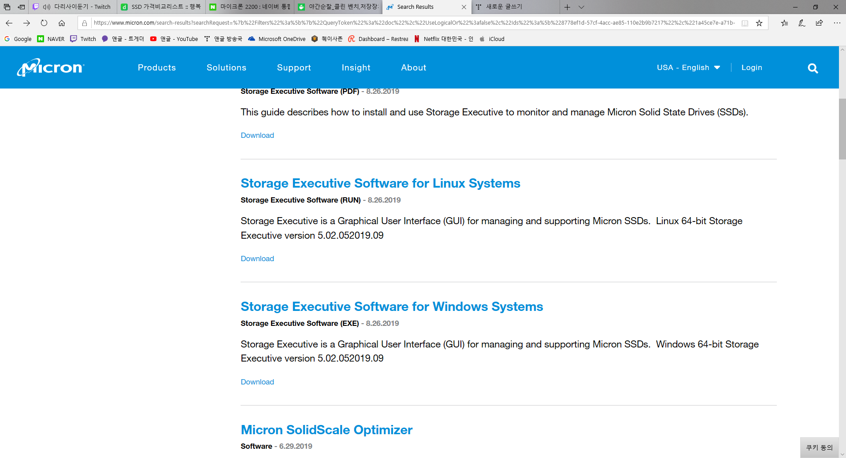The height and width of the screenshot is (458, 846).
Task: Open Twitch bookmark
Action: 83,39
